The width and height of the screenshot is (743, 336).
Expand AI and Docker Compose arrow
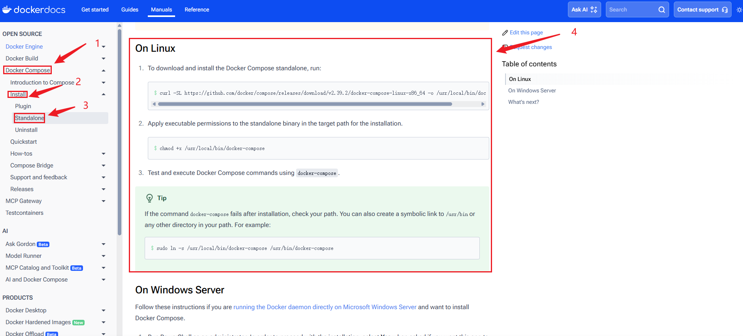(x=104, y=280)
